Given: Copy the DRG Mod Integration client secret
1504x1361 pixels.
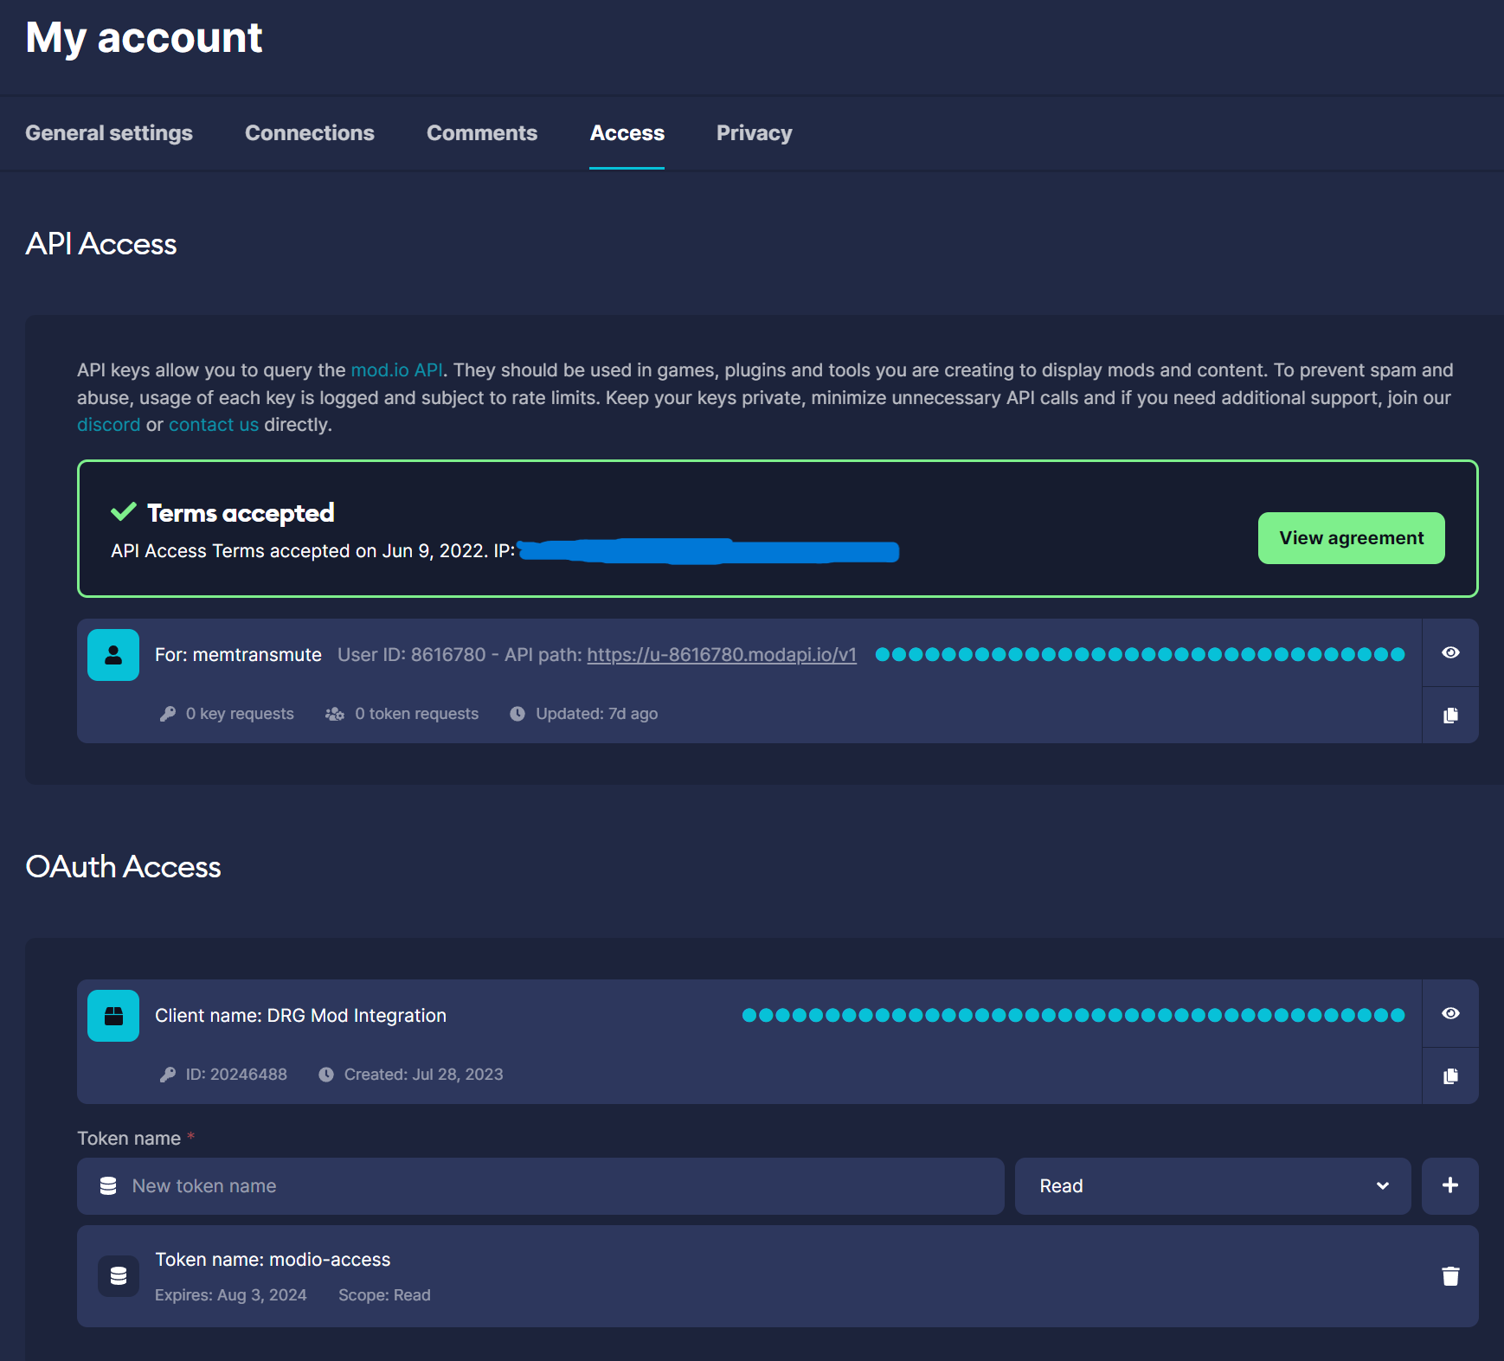Looking at the screenshot, I should 1450,1075.
